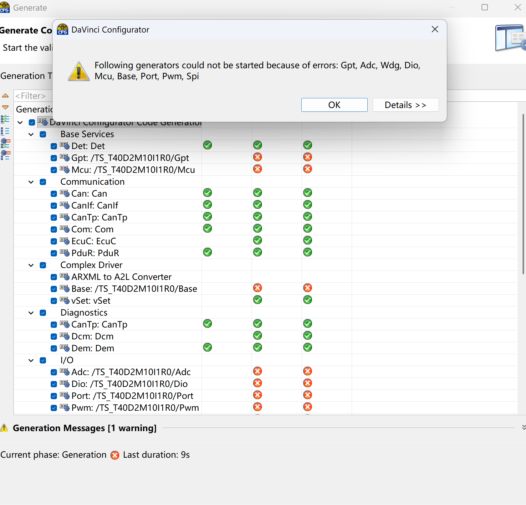Click the first green check in vSet row
The height and width of the screenshot is (505, 526).
click(x=258, y=300)
